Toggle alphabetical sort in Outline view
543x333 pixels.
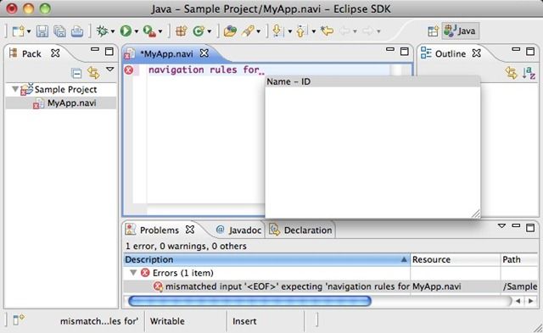(x=529, y=73)
